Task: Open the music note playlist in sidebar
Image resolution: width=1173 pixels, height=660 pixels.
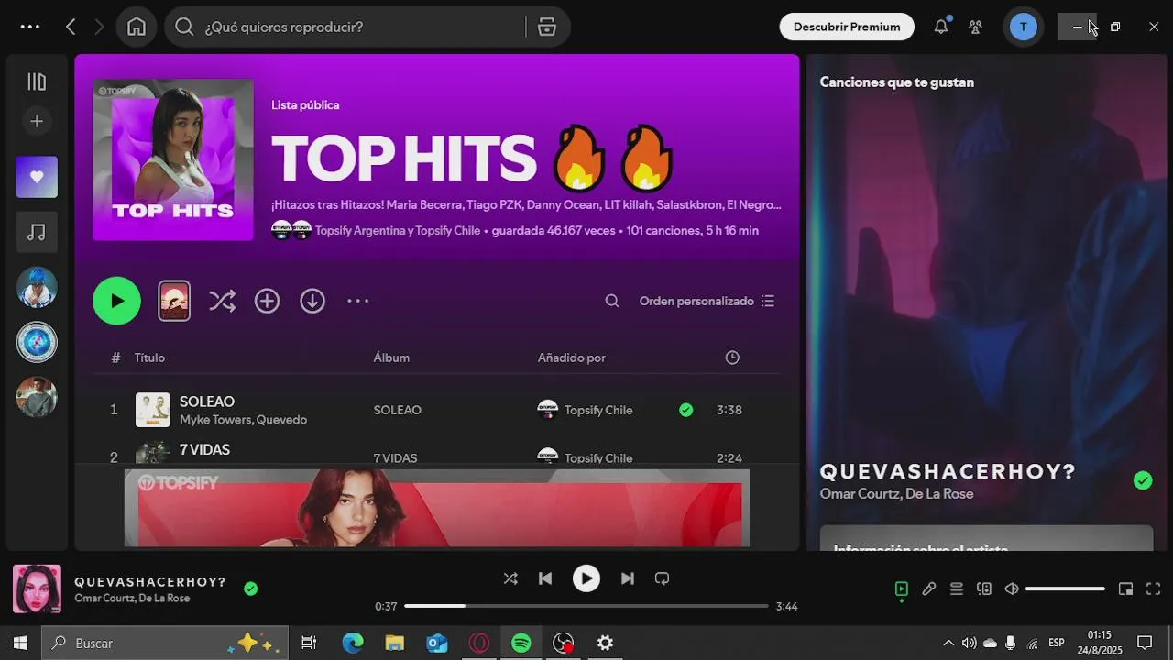Action: point(37,232)
